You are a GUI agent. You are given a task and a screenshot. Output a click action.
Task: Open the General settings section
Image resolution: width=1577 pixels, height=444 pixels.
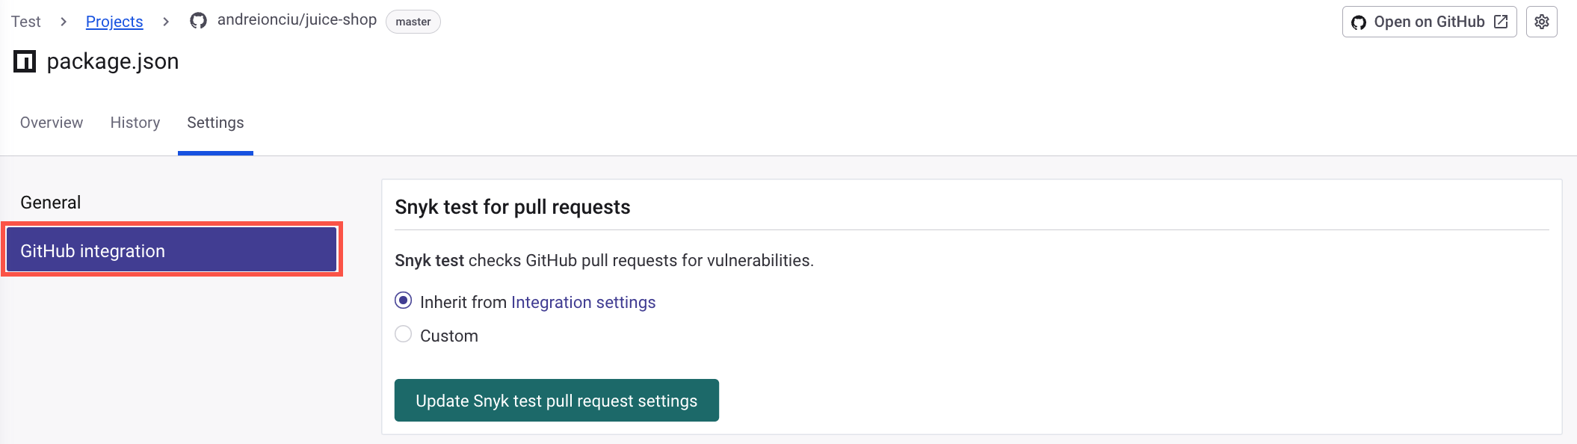(x=51, y=202)
